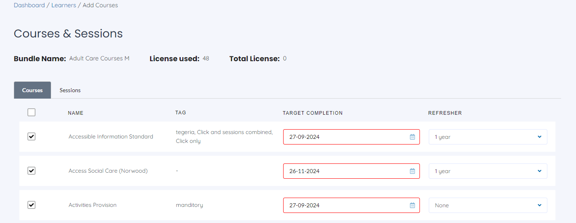The image size is (576, 223).
Task: Go to Dashboard breadcrumb link
Action: (29, 5)
